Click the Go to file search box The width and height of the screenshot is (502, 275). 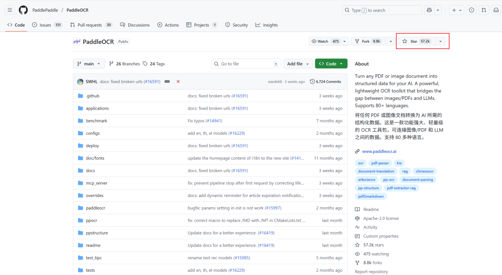[246, 64]
